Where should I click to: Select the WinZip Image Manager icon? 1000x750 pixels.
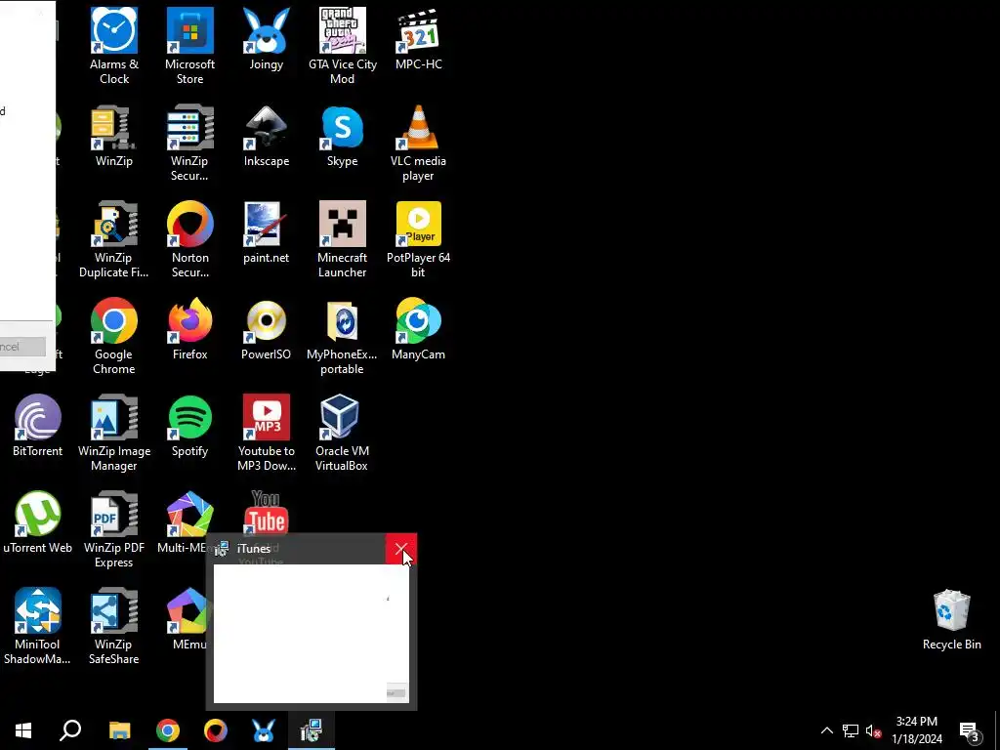pyautogui.click(x=114, y=433)
